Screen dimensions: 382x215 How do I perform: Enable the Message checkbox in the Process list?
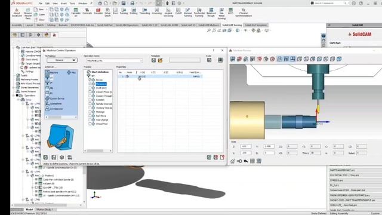90,112
